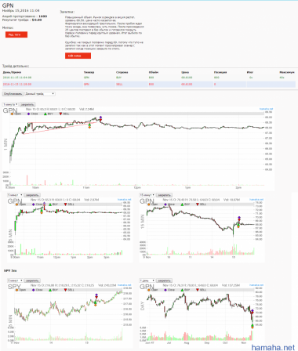This screenshot has height=351, width=298.
Task: Toggle the pin button above the daily GPN chart
Action: point(165,280)
